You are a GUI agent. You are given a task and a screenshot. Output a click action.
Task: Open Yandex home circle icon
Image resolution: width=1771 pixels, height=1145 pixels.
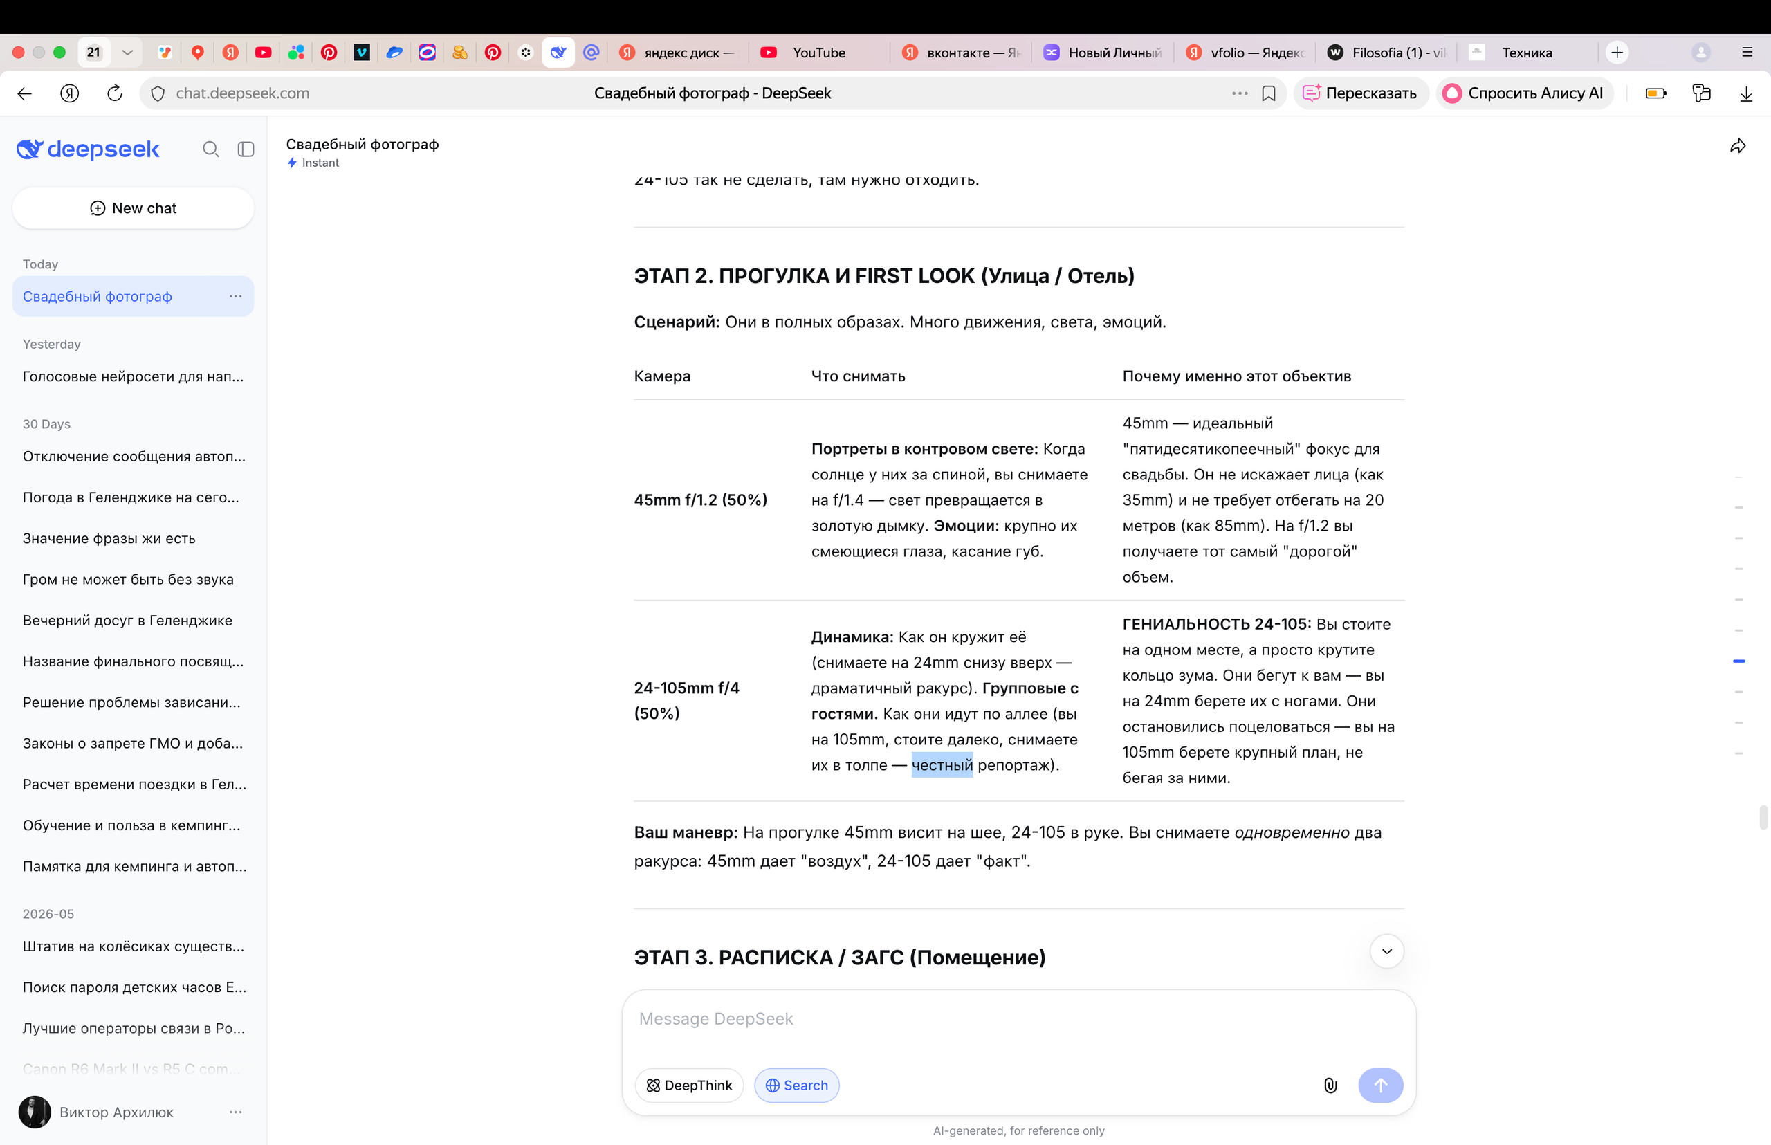pyautogui.click(x=70, y=93)
